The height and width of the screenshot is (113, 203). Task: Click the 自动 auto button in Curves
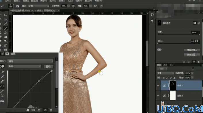[x=48, y=66]
